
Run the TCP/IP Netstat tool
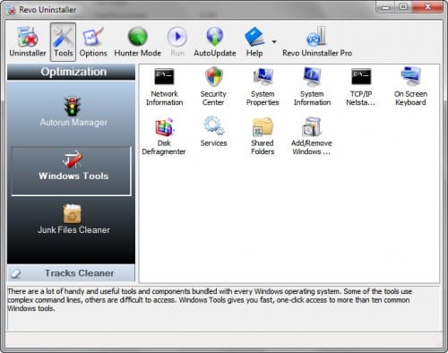(361, 87)
